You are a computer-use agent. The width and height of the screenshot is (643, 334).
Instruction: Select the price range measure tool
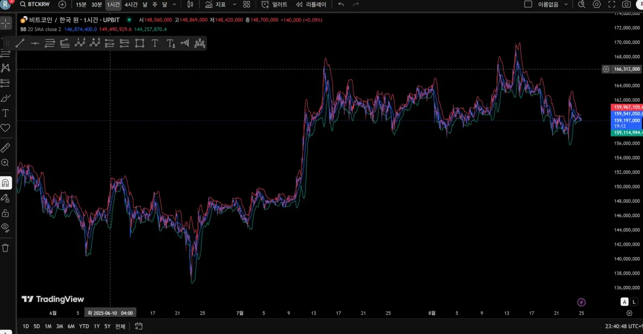[x=185, y=43]
